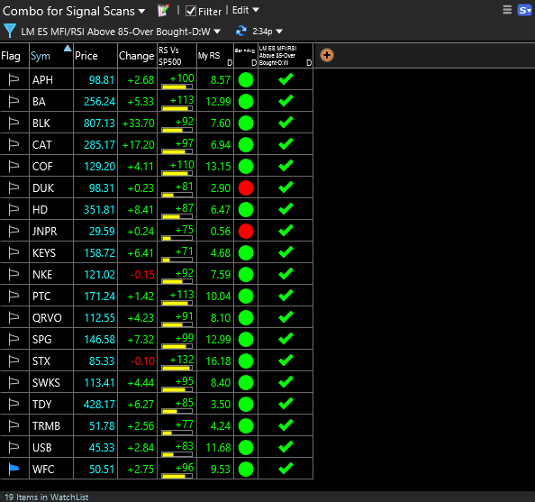535x502 pixels.
Task: Sort by the My RS column header
Action: [x=215, y=56]
